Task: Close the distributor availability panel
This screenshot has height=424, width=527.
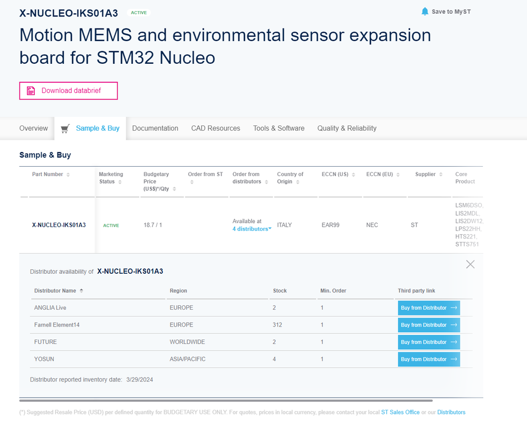Action: click(470, 264)
